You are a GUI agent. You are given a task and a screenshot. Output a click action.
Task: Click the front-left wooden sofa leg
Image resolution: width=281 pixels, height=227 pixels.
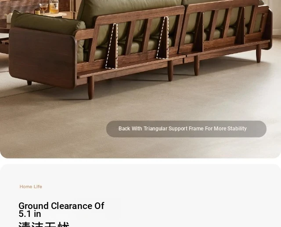tap(91, 88)
